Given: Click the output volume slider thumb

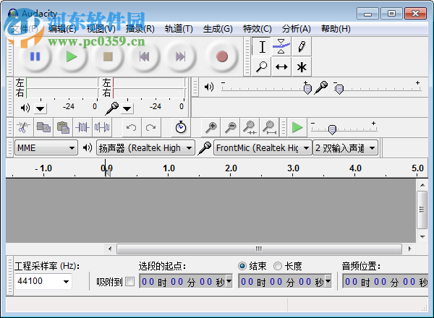Looking at the screenshot, I should point(307,89).
